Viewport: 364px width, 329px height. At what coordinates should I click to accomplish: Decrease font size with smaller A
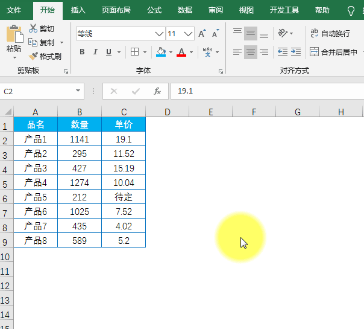click(216, 33)
